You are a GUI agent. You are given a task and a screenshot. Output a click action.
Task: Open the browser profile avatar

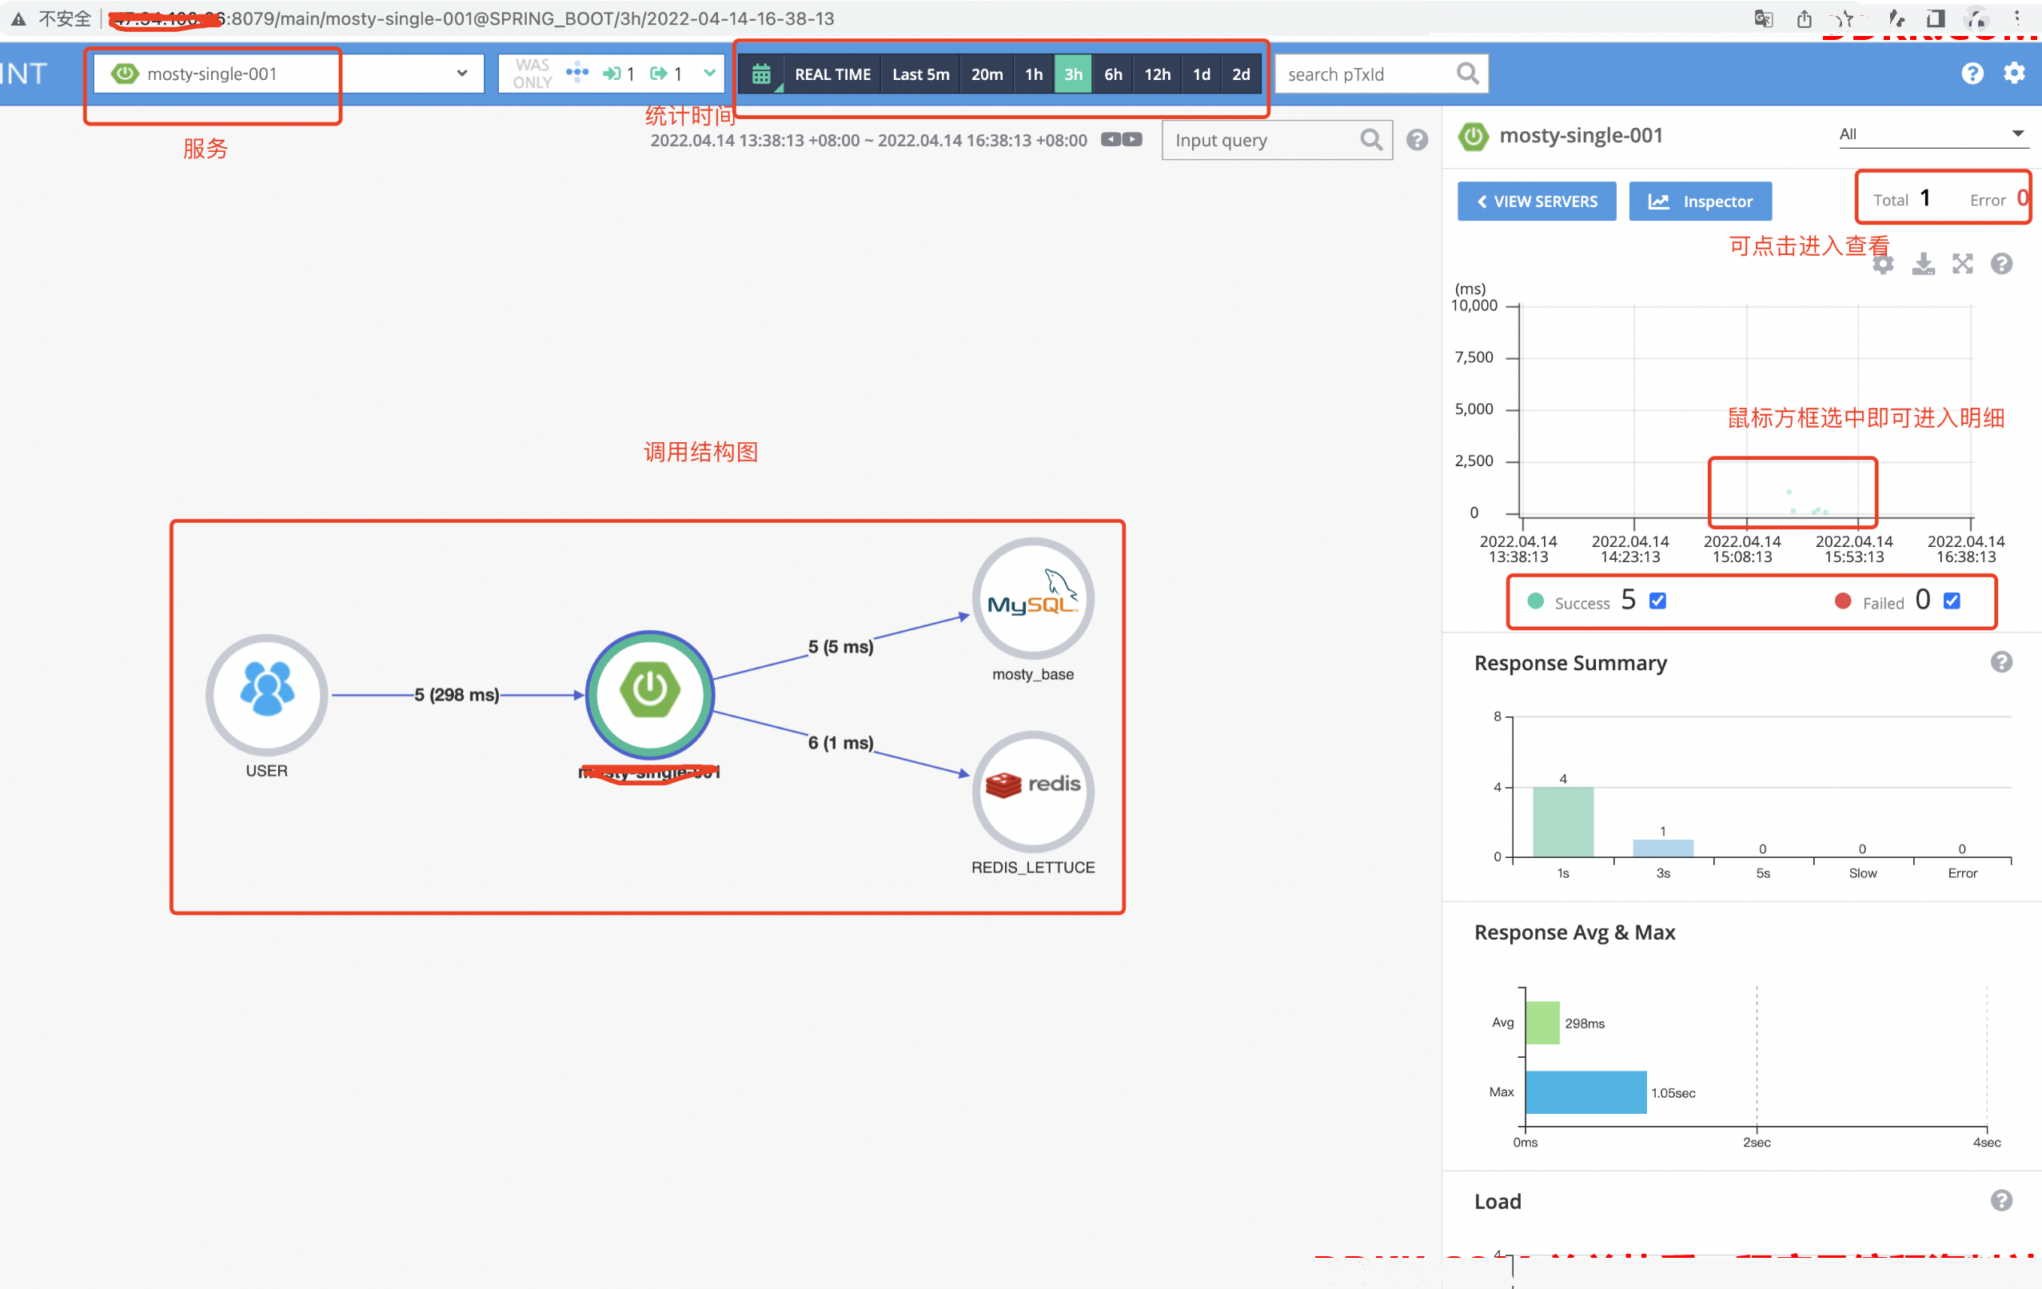click(x=1976, y=18)
